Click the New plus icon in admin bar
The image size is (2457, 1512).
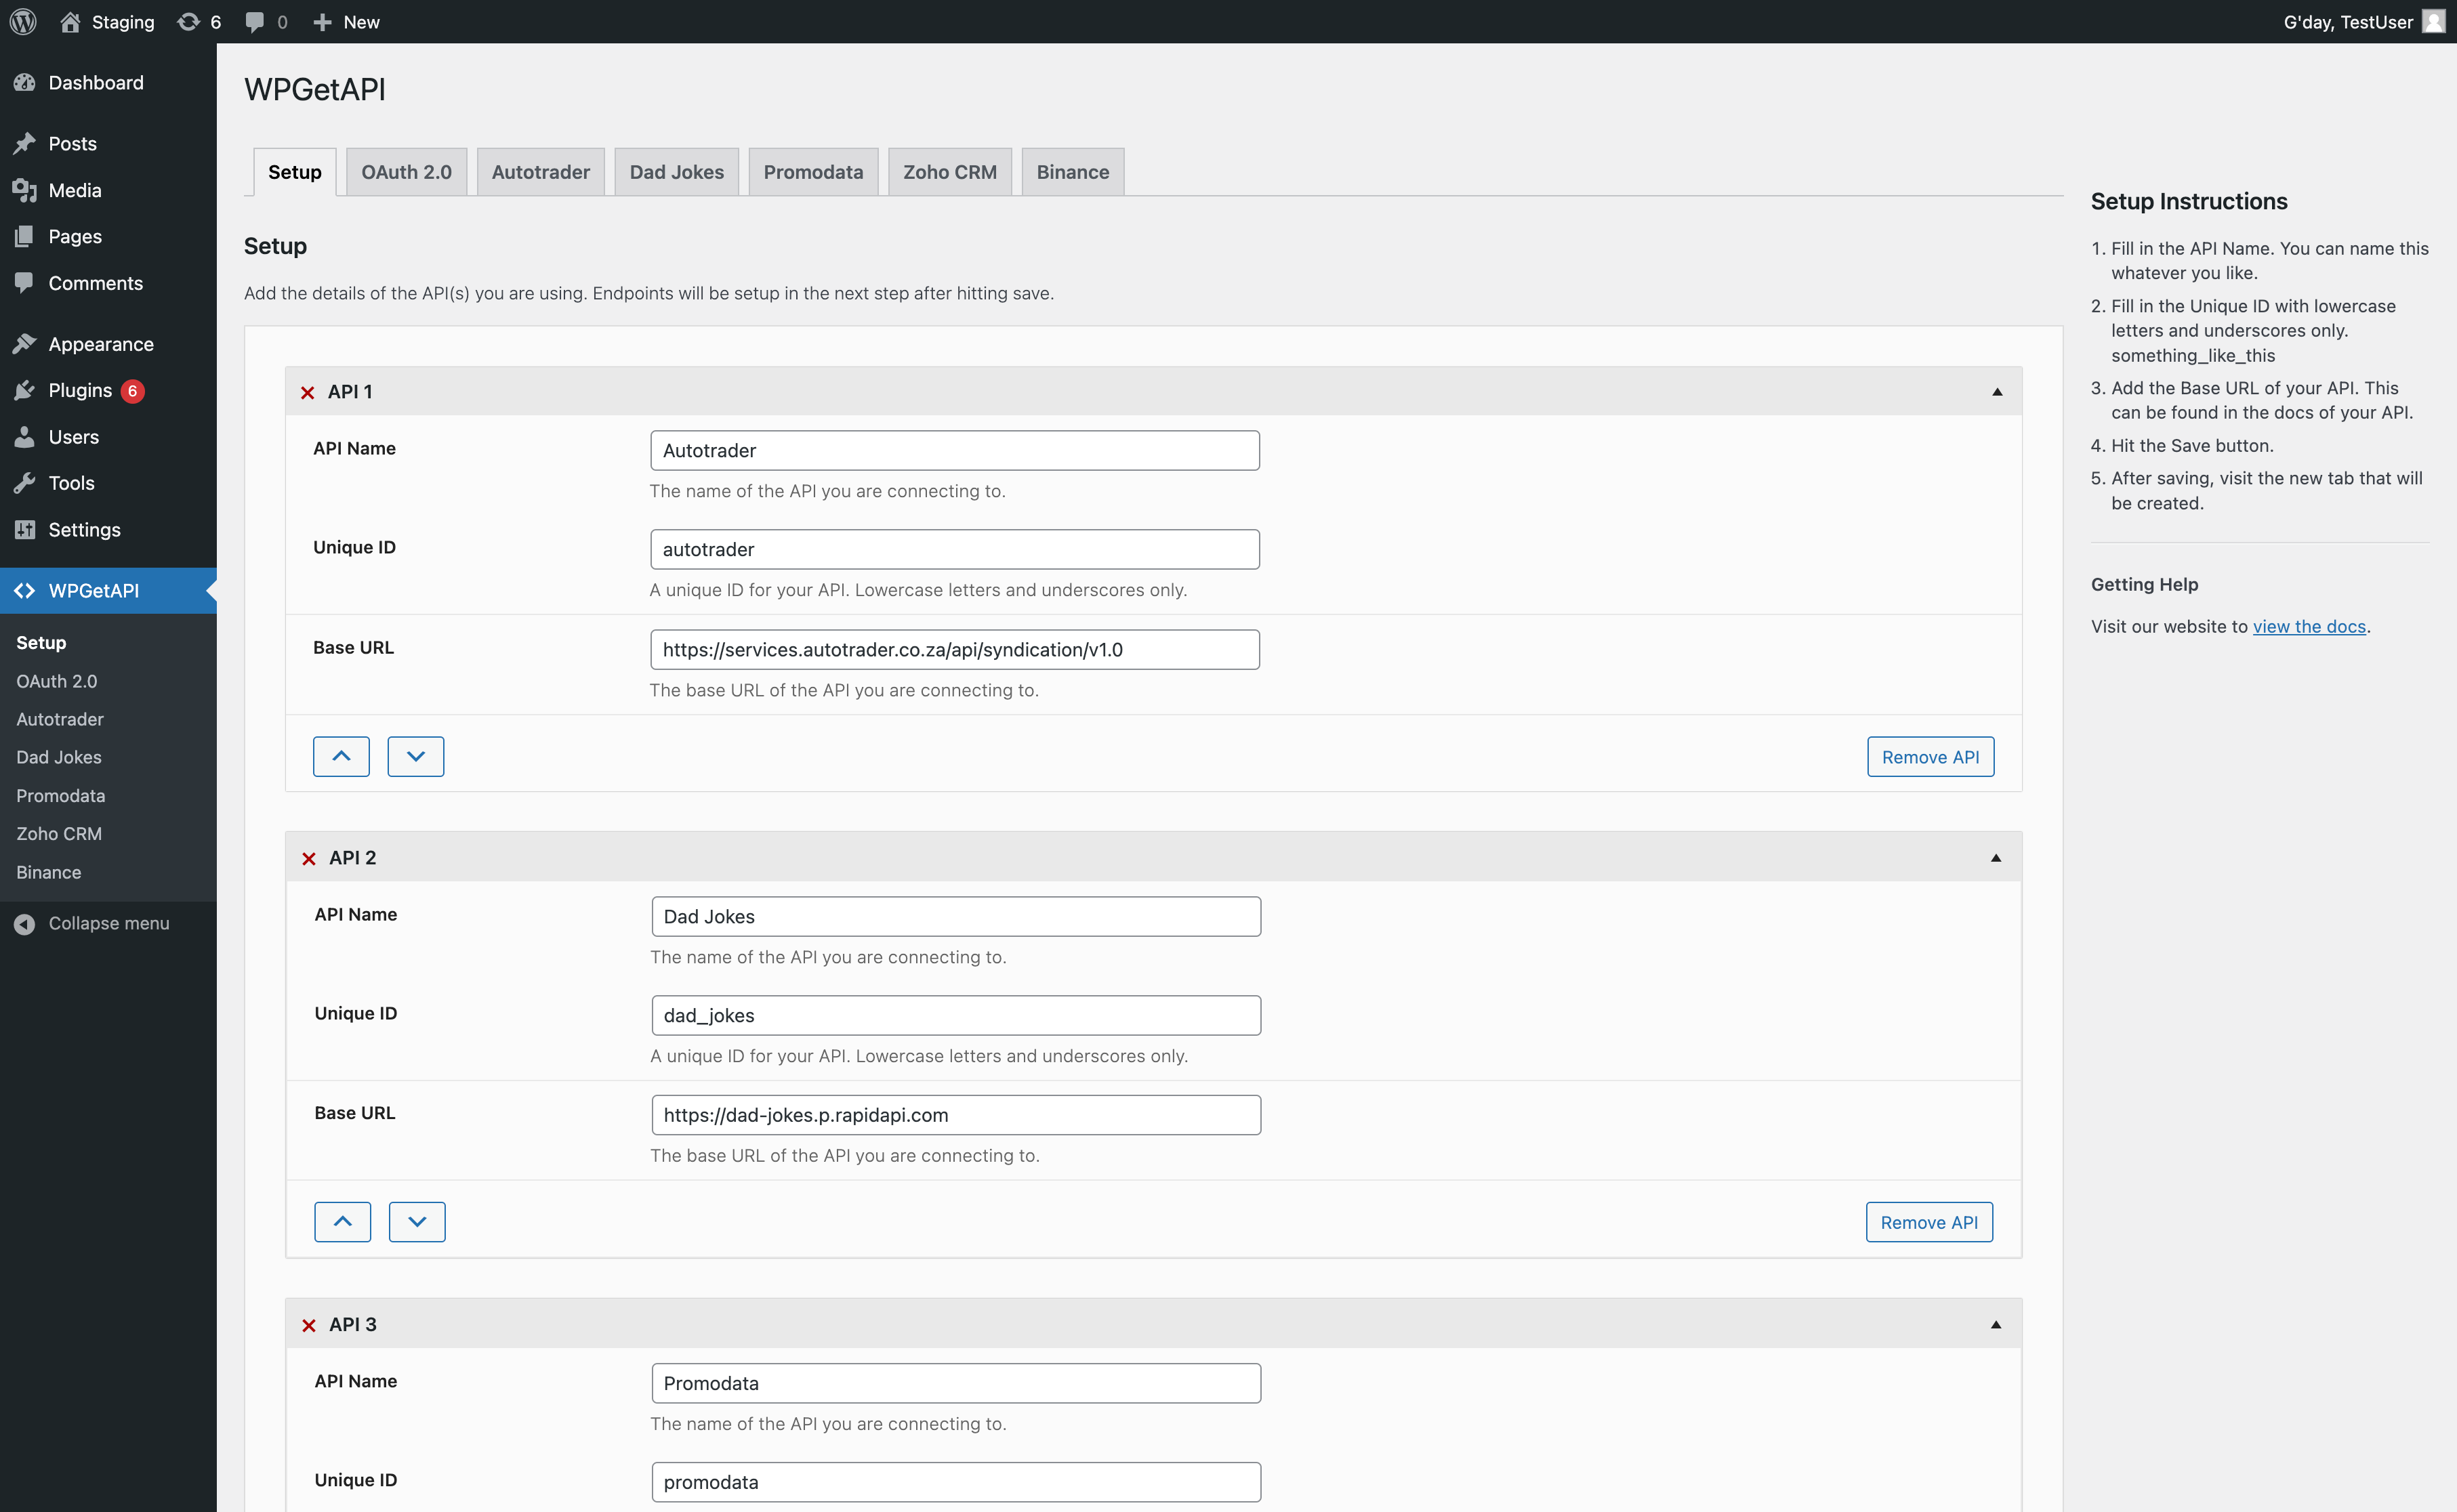322,21
